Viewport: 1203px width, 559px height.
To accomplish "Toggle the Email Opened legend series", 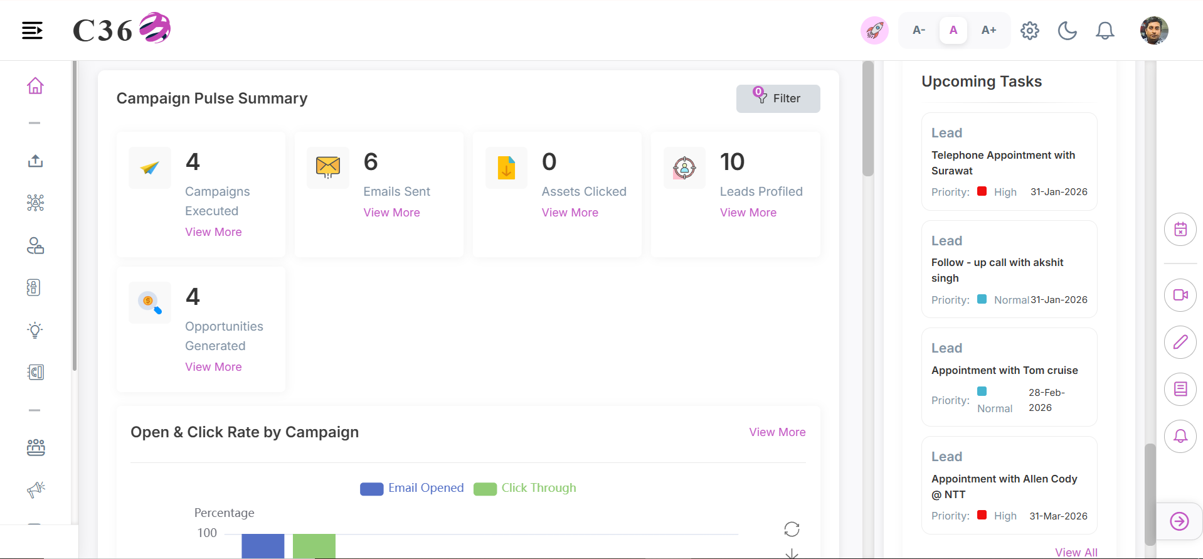I will click(x=412, y=488).
